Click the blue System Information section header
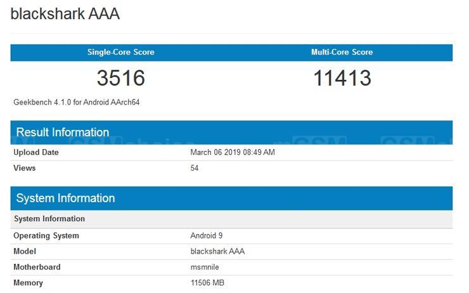The height and width of the screenshot is (293, 469). point(231,198)
